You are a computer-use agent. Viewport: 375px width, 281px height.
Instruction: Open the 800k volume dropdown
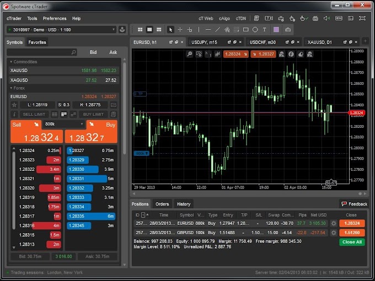63,124
